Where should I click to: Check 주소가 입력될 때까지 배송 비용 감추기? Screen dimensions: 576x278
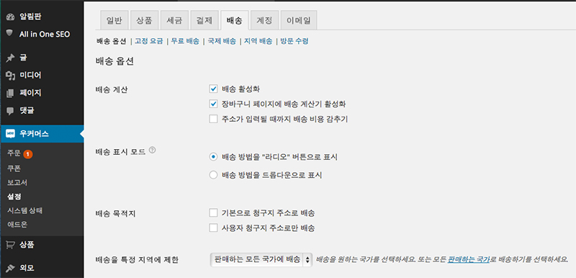click(213, 119)
